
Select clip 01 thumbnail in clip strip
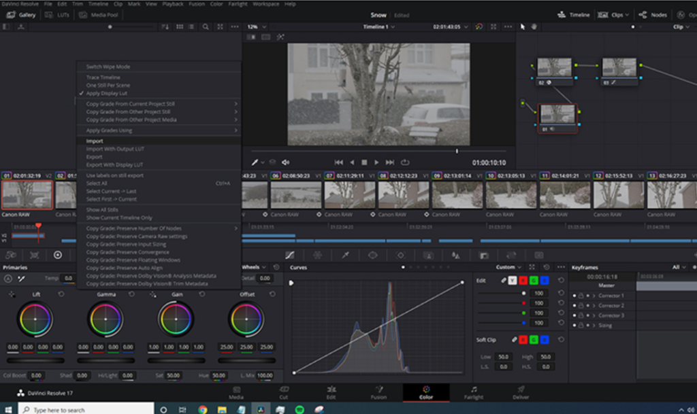pyautogui.click(x=27, y=194)
